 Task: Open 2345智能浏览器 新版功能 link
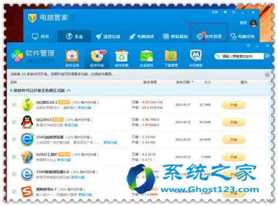[78, 177]
